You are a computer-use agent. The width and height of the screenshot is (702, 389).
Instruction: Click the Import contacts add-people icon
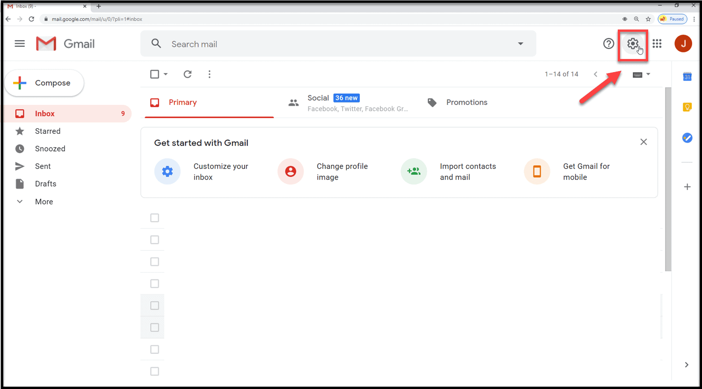click(414, 171)
